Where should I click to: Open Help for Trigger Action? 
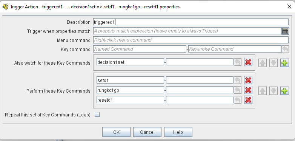coord(178,132)
